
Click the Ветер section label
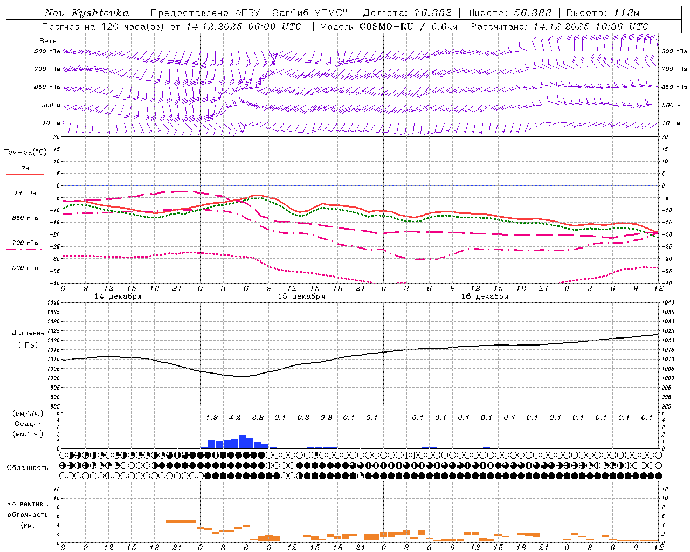click(x=50, y=41)
